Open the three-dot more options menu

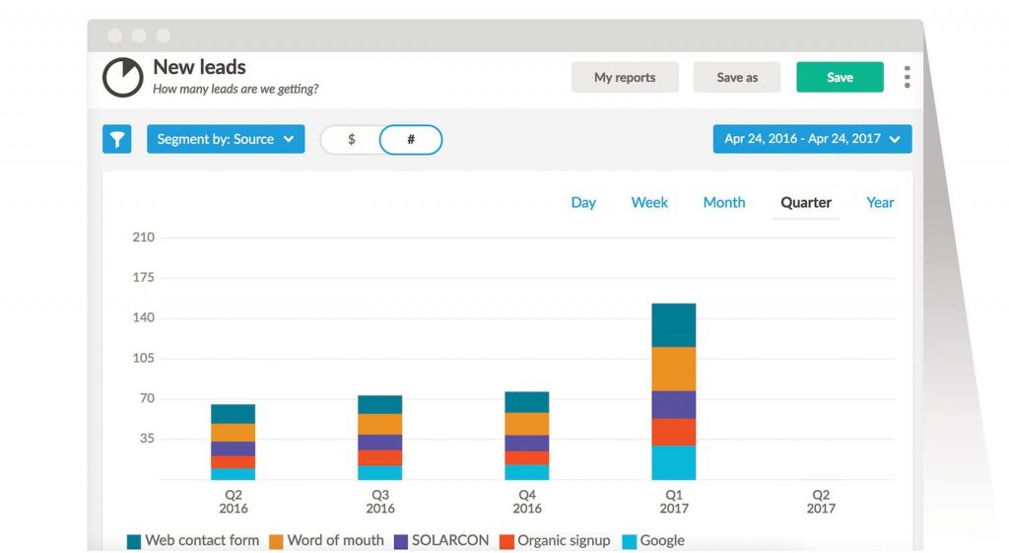click(x=907, y=77)
